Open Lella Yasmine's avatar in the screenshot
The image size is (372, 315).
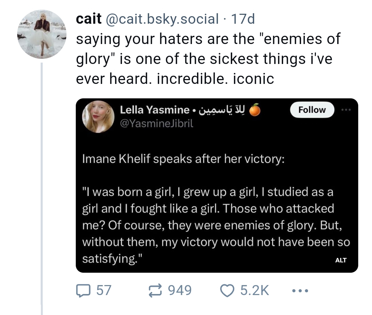coord(98,117)
